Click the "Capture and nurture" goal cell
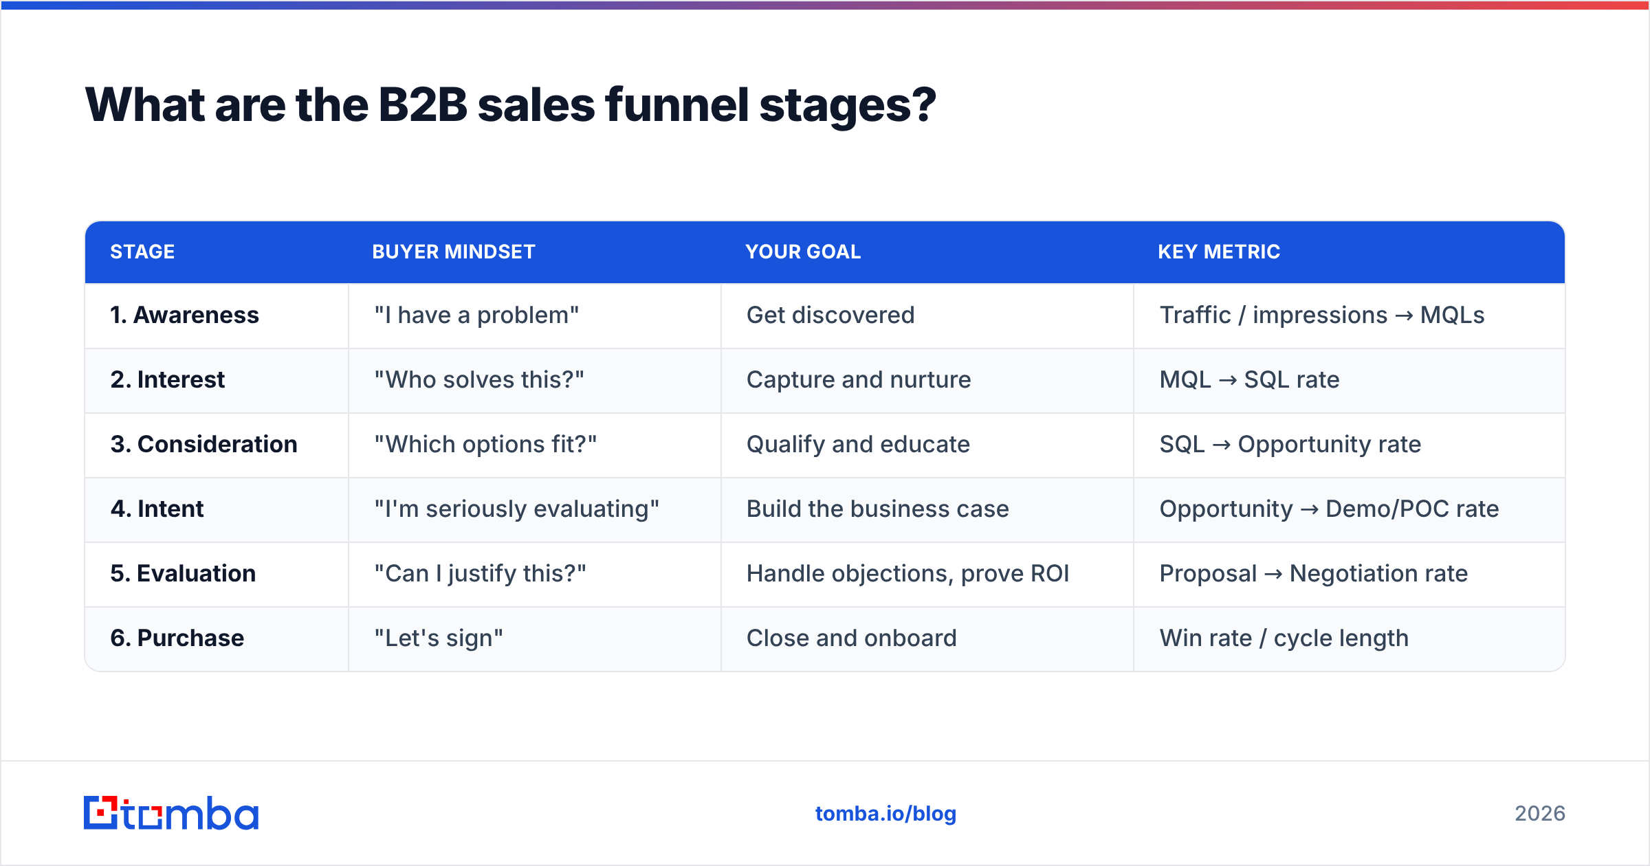The width and height of the screenshot is (1650, 866). [927, 380]
